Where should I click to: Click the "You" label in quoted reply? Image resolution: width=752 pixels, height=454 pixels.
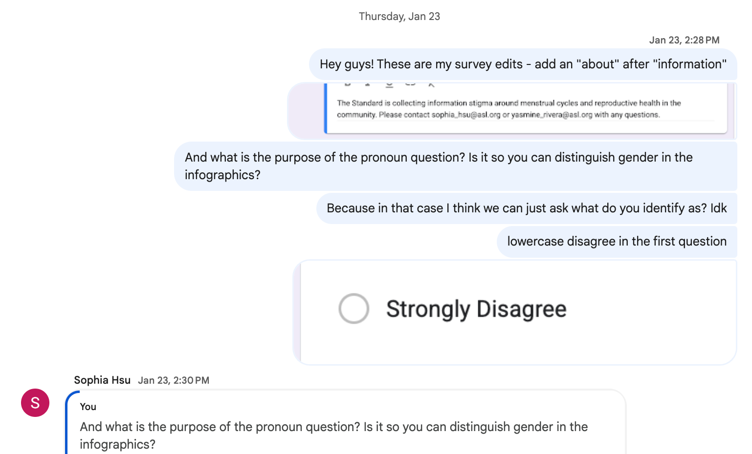tap(88, 407)
